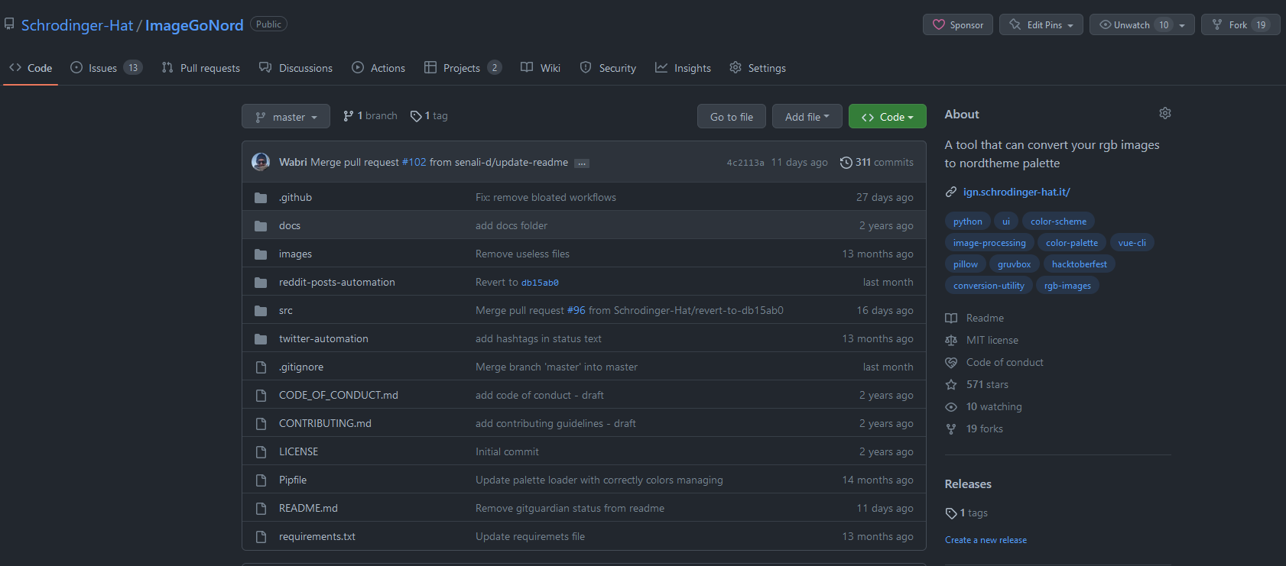Viewport: 1286px width, 566px height.
Task: Open the repository Settings tab
Action: (758, 68)
